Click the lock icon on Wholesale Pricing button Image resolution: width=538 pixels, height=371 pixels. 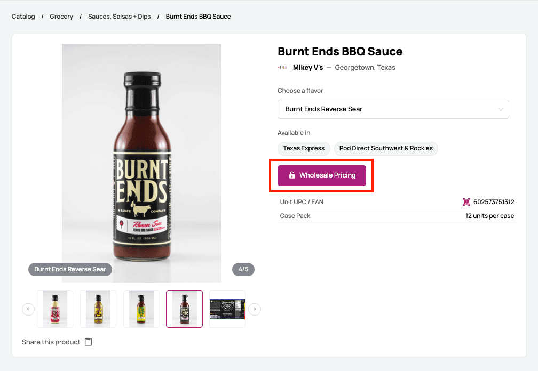291,175
